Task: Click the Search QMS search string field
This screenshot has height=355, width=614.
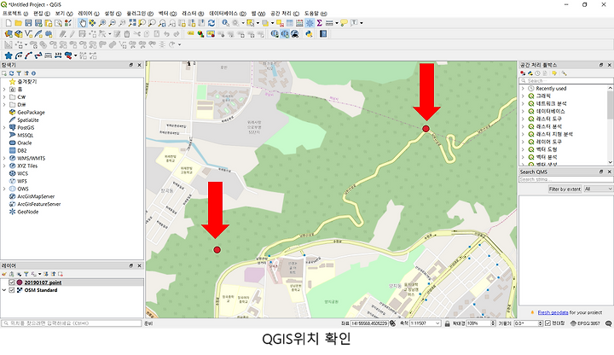Action: pos(566,179)
